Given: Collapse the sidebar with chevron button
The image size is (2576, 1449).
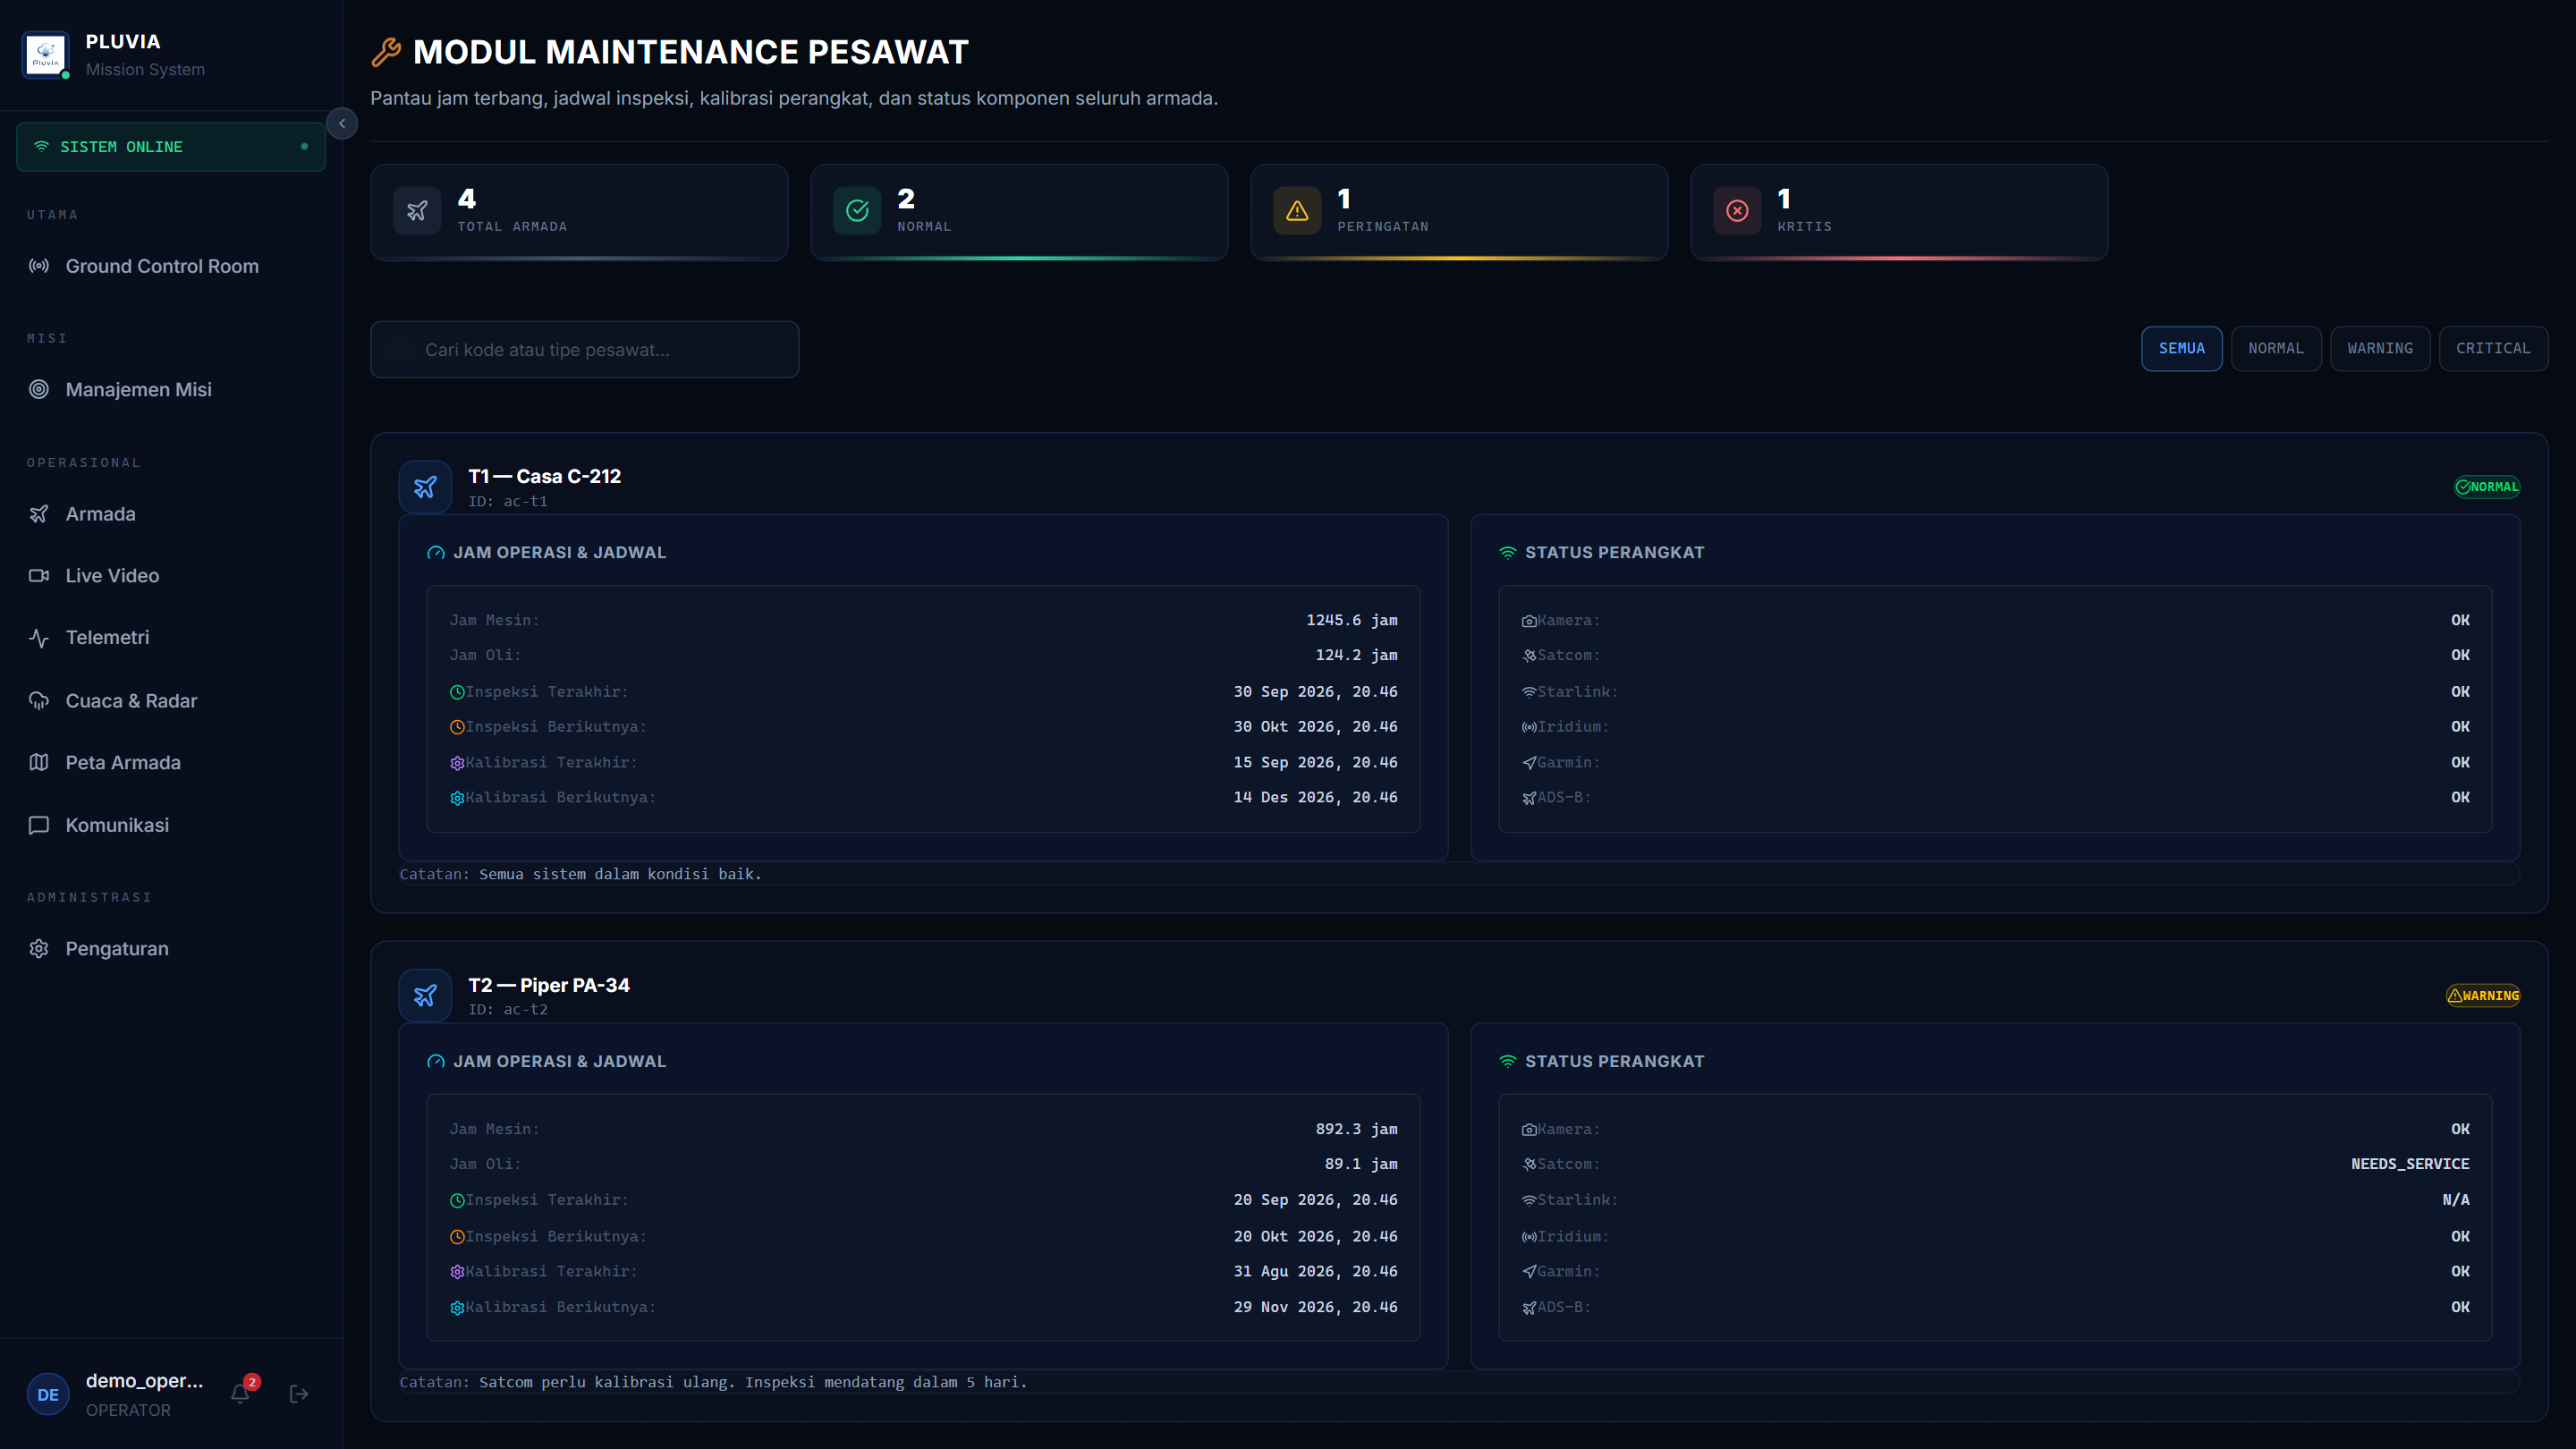Looking at the screenshot, I should (x=342, y=123).
